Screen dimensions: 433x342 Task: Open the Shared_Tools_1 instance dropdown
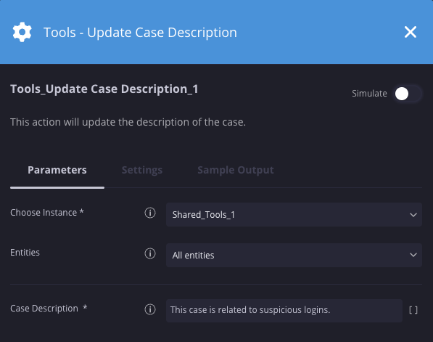click(294, 214)
